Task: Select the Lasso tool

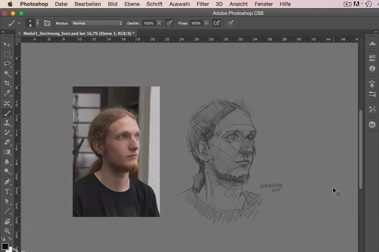Action: 7,64
